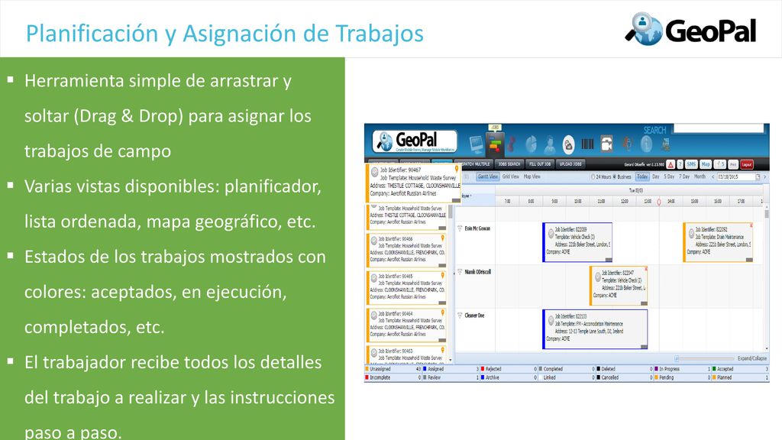Screen dimensions: 782x440
Task: Switch to Gantt View tab
Action: click(487, 176)
